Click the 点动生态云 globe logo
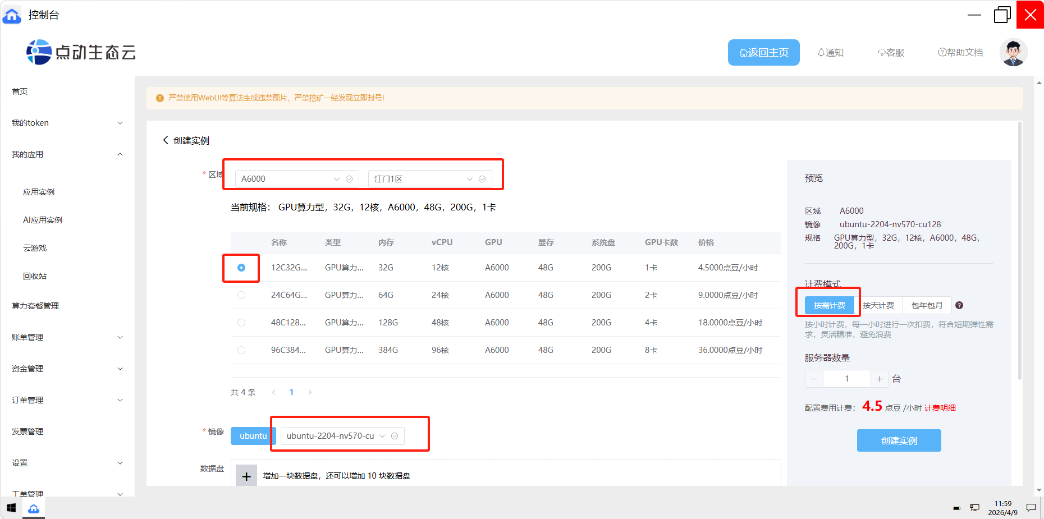 click(39, 52)
